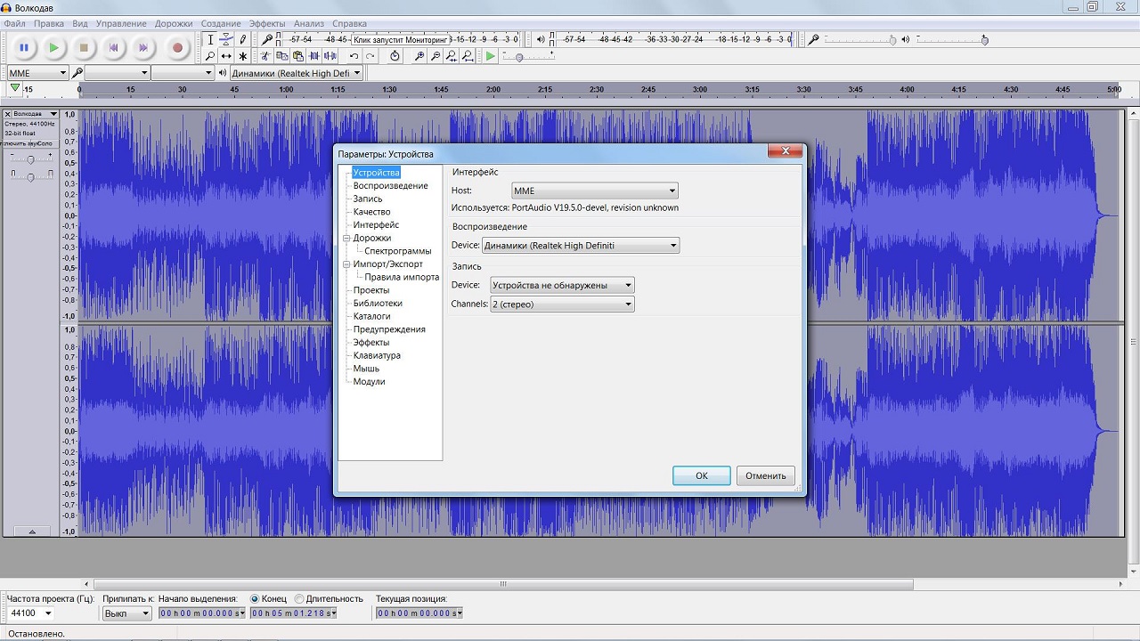Click the Начало выделения time field
The image size is (1140, 641).
[201, 613]
